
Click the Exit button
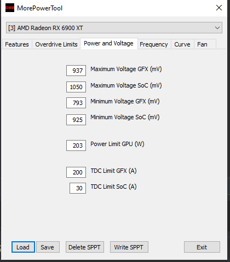pos(202,247)
